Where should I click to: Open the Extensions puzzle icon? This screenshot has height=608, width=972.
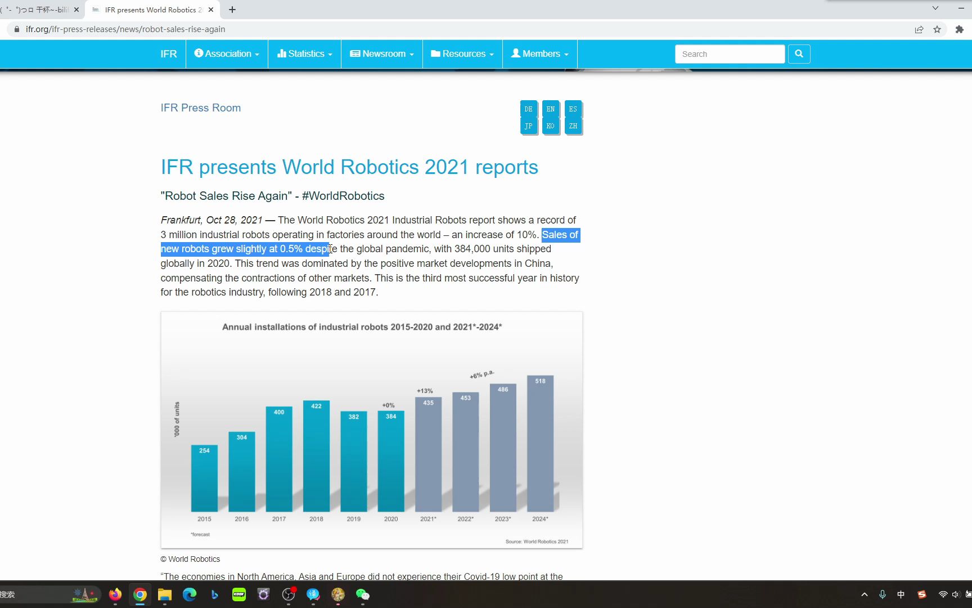960,29
